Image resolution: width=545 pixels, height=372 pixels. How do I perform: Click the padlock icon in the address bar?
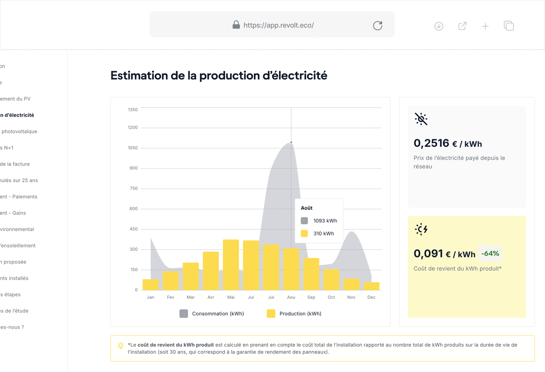pos(236,25)
